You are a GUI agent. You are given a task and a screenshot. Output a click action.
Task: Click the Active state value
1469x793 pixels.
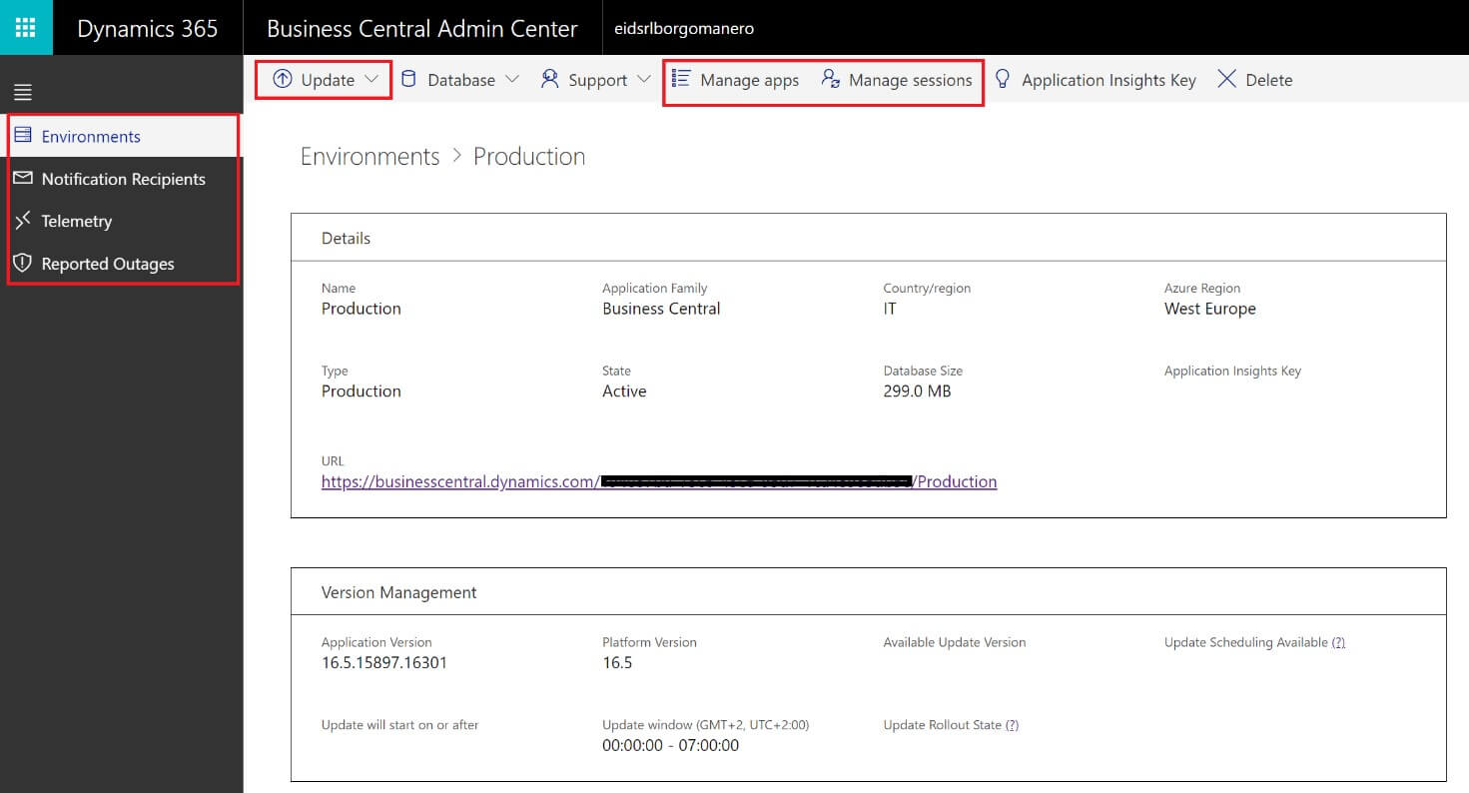tap(624, 391)
